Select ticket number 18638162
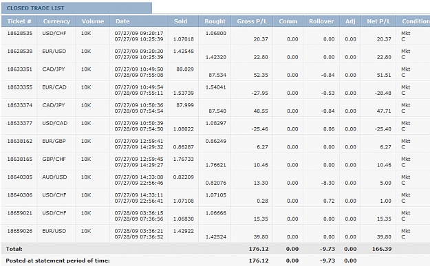This screenshot has width=430, height=266. [20, 141]
